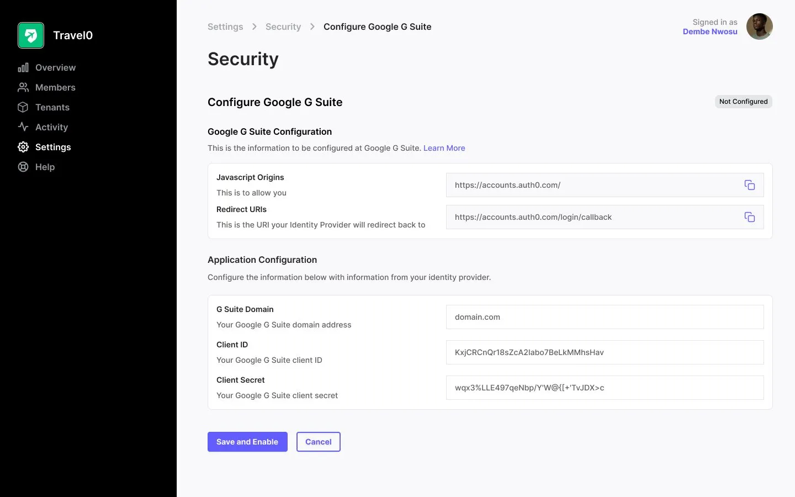The height and width of the screenshot is (497, 795).
Task: Click the Activity pulse icon
Action: tap(23, 127)
